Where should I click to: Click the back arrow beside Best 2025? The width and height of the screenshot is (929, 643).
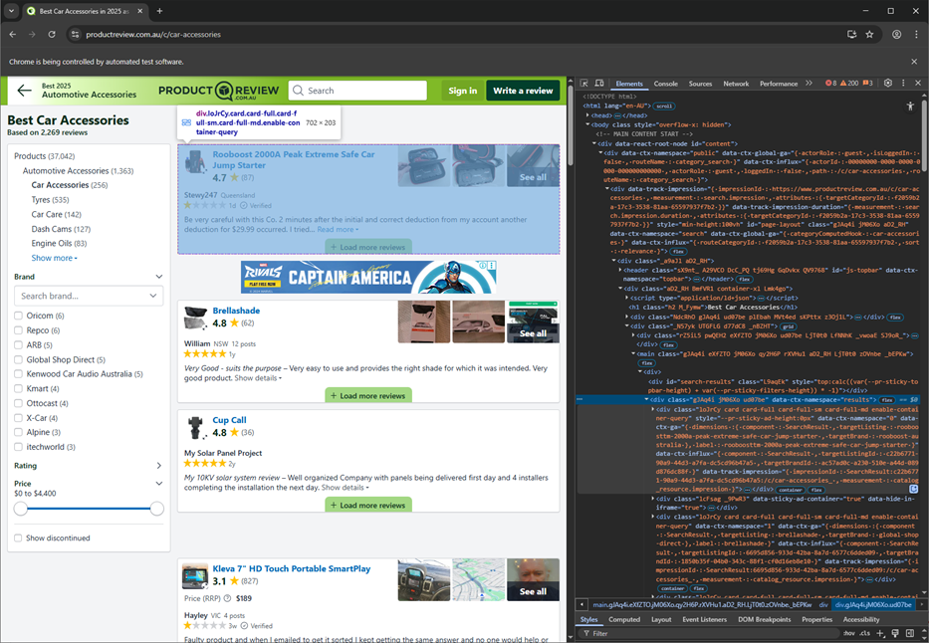pos(24,91)
